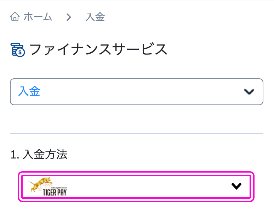This screenshot has width=274, height=216.
Task: Click empty space inside the 入金 selector box
Action: point(140,92)
